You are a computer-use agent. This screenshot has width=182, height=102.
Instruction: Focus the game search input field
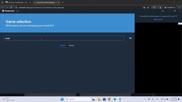coord(64,38)
